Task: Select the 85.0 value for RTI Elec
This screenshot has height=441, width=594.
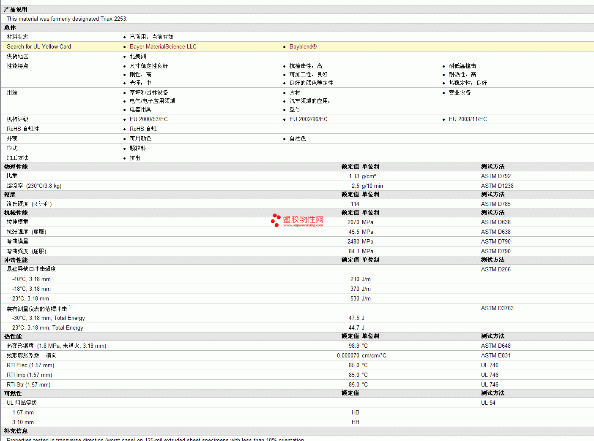Action: click(354, 365)
